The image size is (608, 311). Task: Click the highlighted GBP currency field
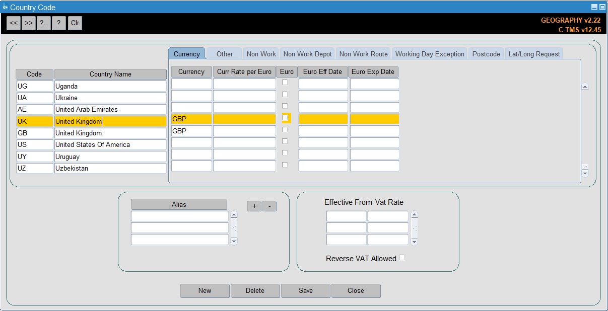191,119
